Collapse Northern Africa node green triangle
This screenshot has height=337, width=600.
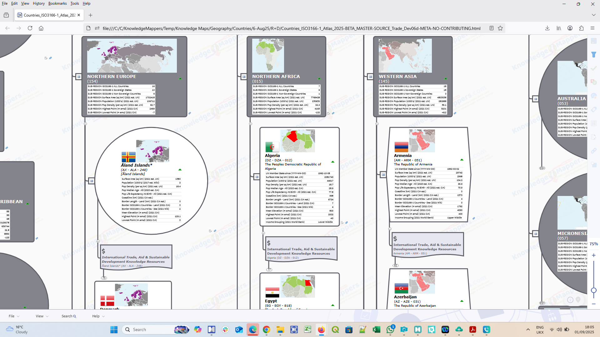pos(319,79)
